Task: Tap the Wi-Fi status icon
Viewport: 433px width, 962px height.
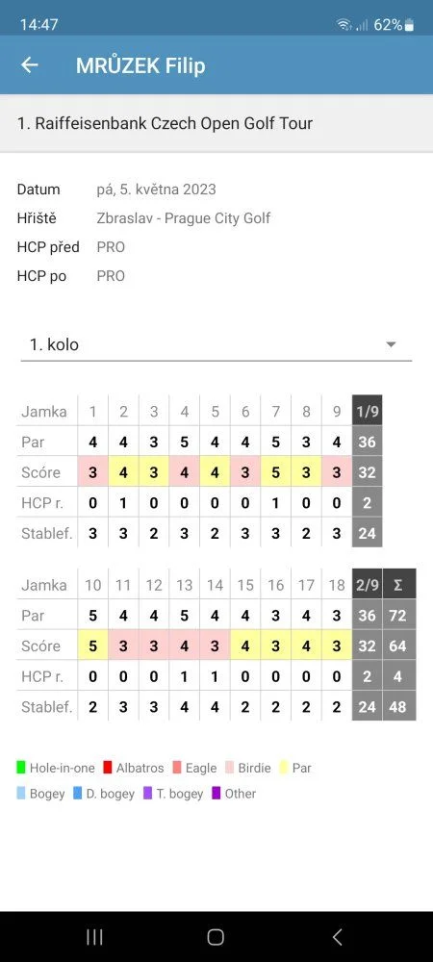Action: (344, 25)
